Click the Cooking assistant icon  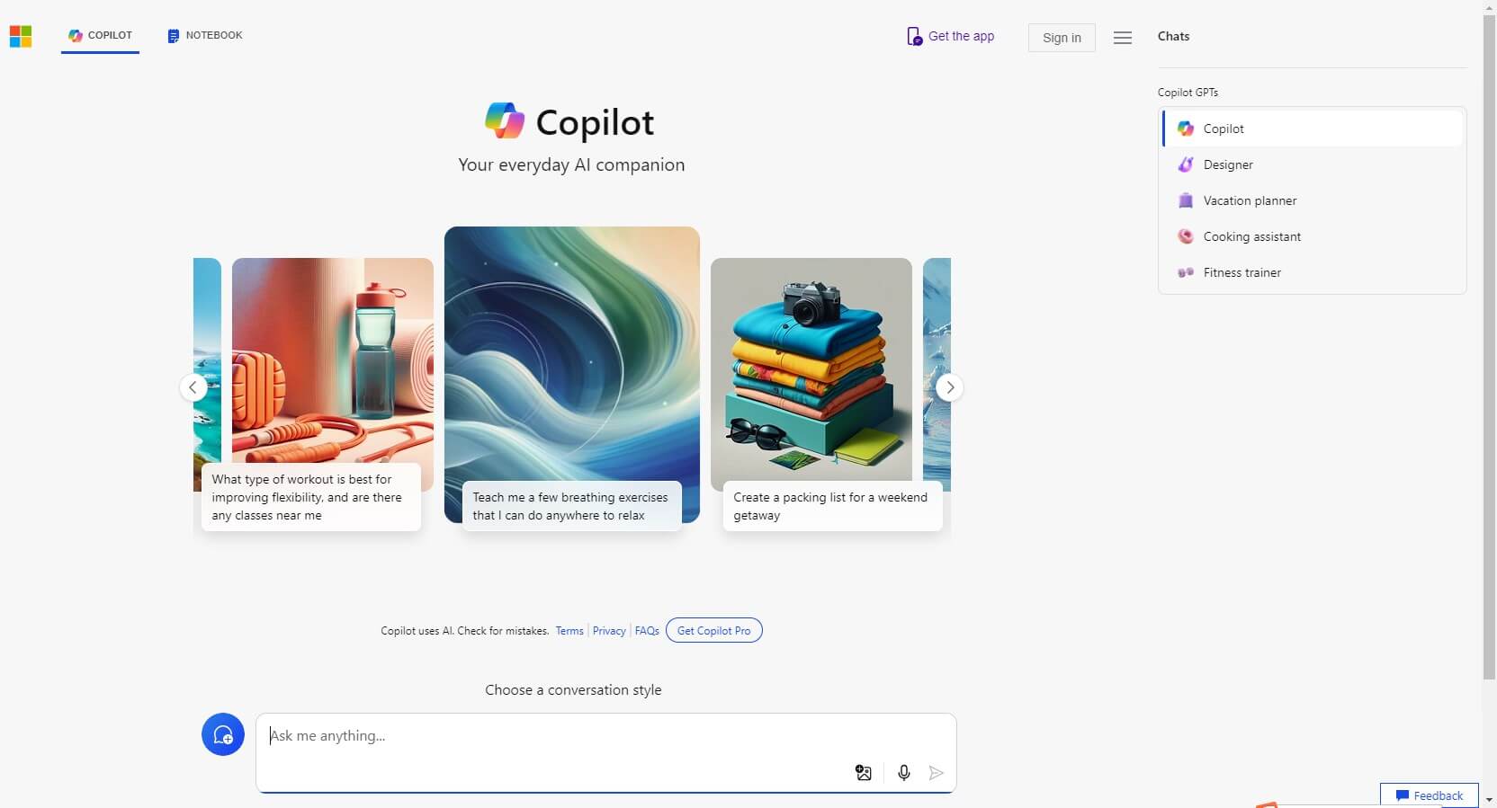(x=1186, y=236)
